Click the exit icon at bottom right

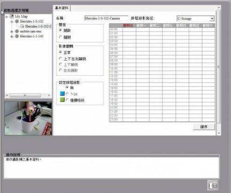tap(213, 185)
